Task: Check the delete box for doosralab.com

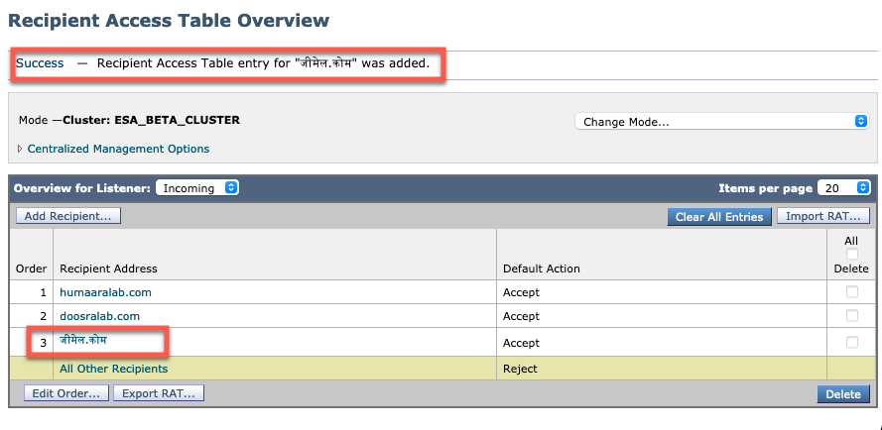Action: click(851, 316)
